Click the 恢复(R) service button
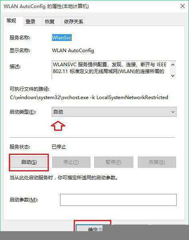Image resolution: width=189 pixels, height=240 pixels. coord(157,162)
